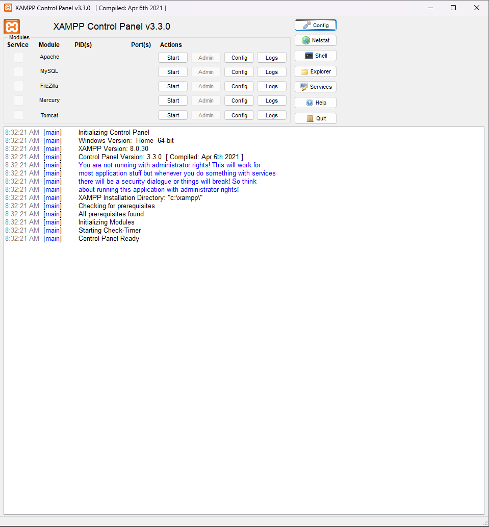Click the Service column header

18,45
